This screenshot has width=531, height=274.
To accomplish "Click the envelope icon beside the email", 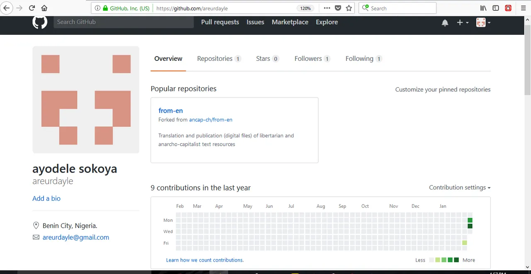I will click(x=36, y=238).
